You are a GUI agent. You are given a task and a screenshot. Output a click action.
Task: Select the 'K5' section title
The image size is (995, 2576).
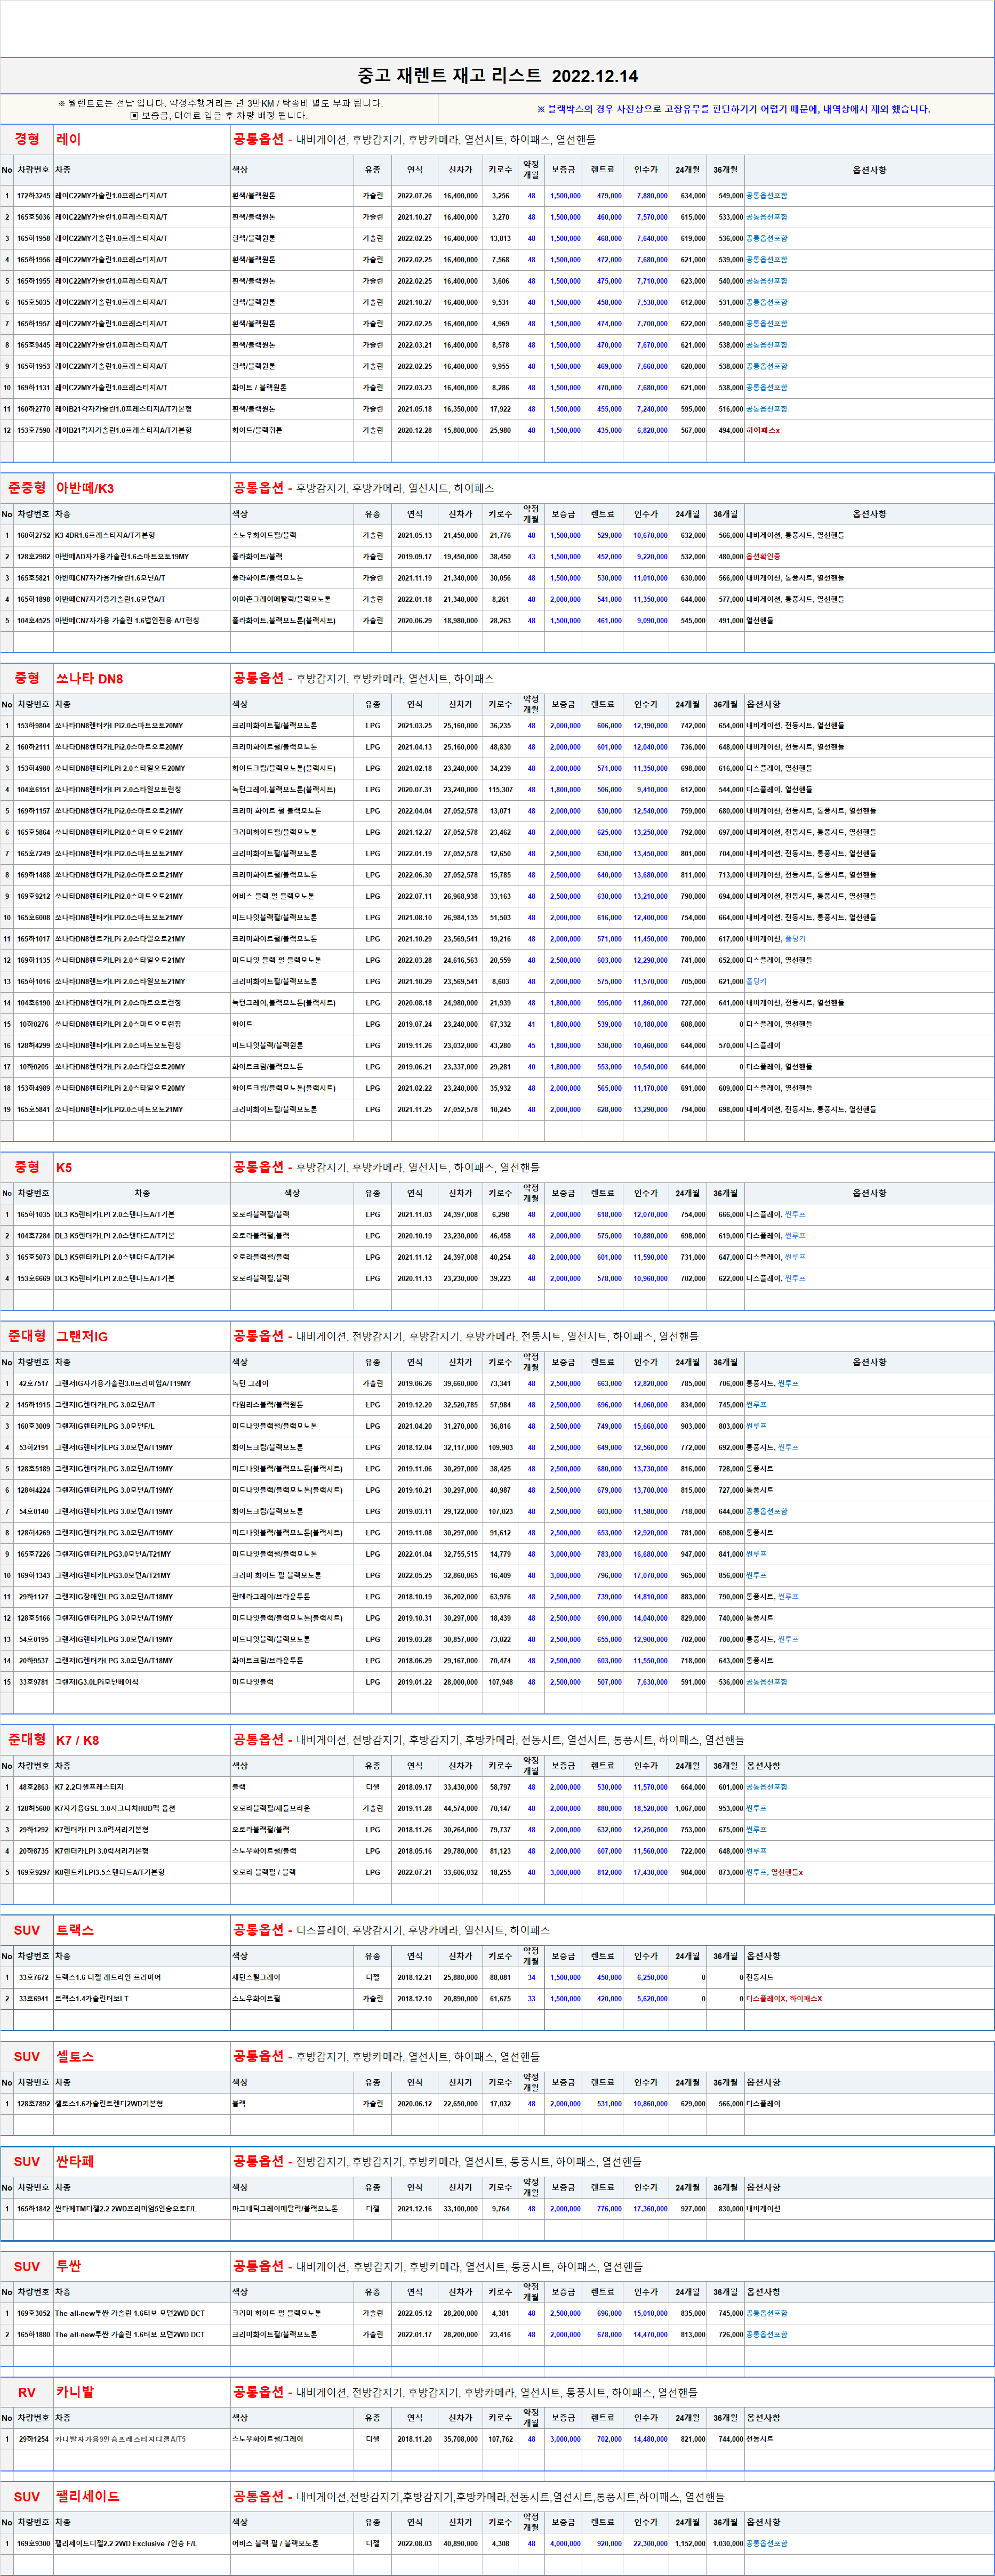64,1167
